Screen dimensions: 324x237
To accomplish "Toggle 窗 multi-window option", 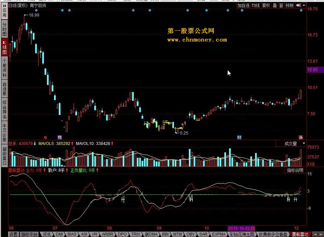I will (281, 6).
